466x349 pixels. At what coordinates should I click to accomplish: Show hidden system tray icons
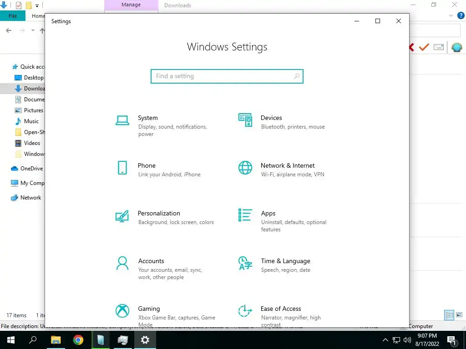click(x=385, y=340)
